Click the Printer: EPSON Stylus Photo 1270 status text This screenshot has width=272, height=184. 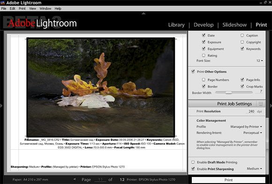pos(151,179)
